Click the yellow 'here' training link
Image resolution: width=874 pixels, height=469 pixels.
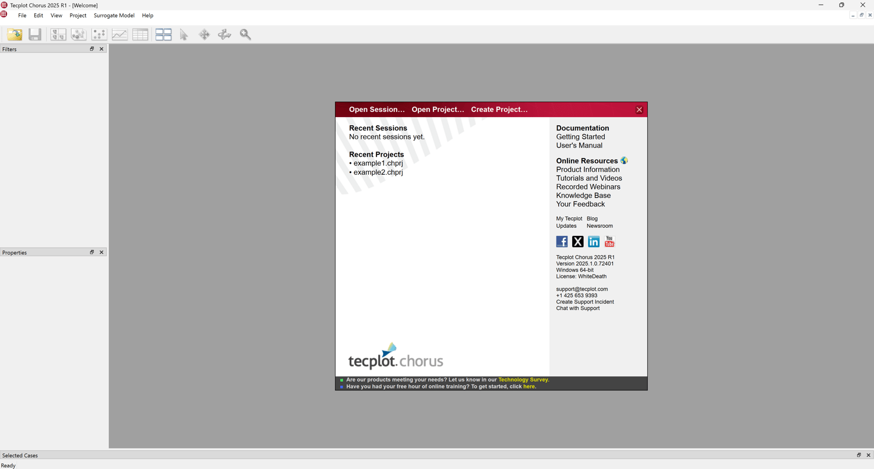pos(529,386)
